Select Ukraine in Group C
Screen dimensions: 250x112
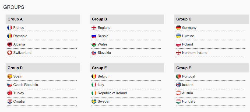coord(188,36)
